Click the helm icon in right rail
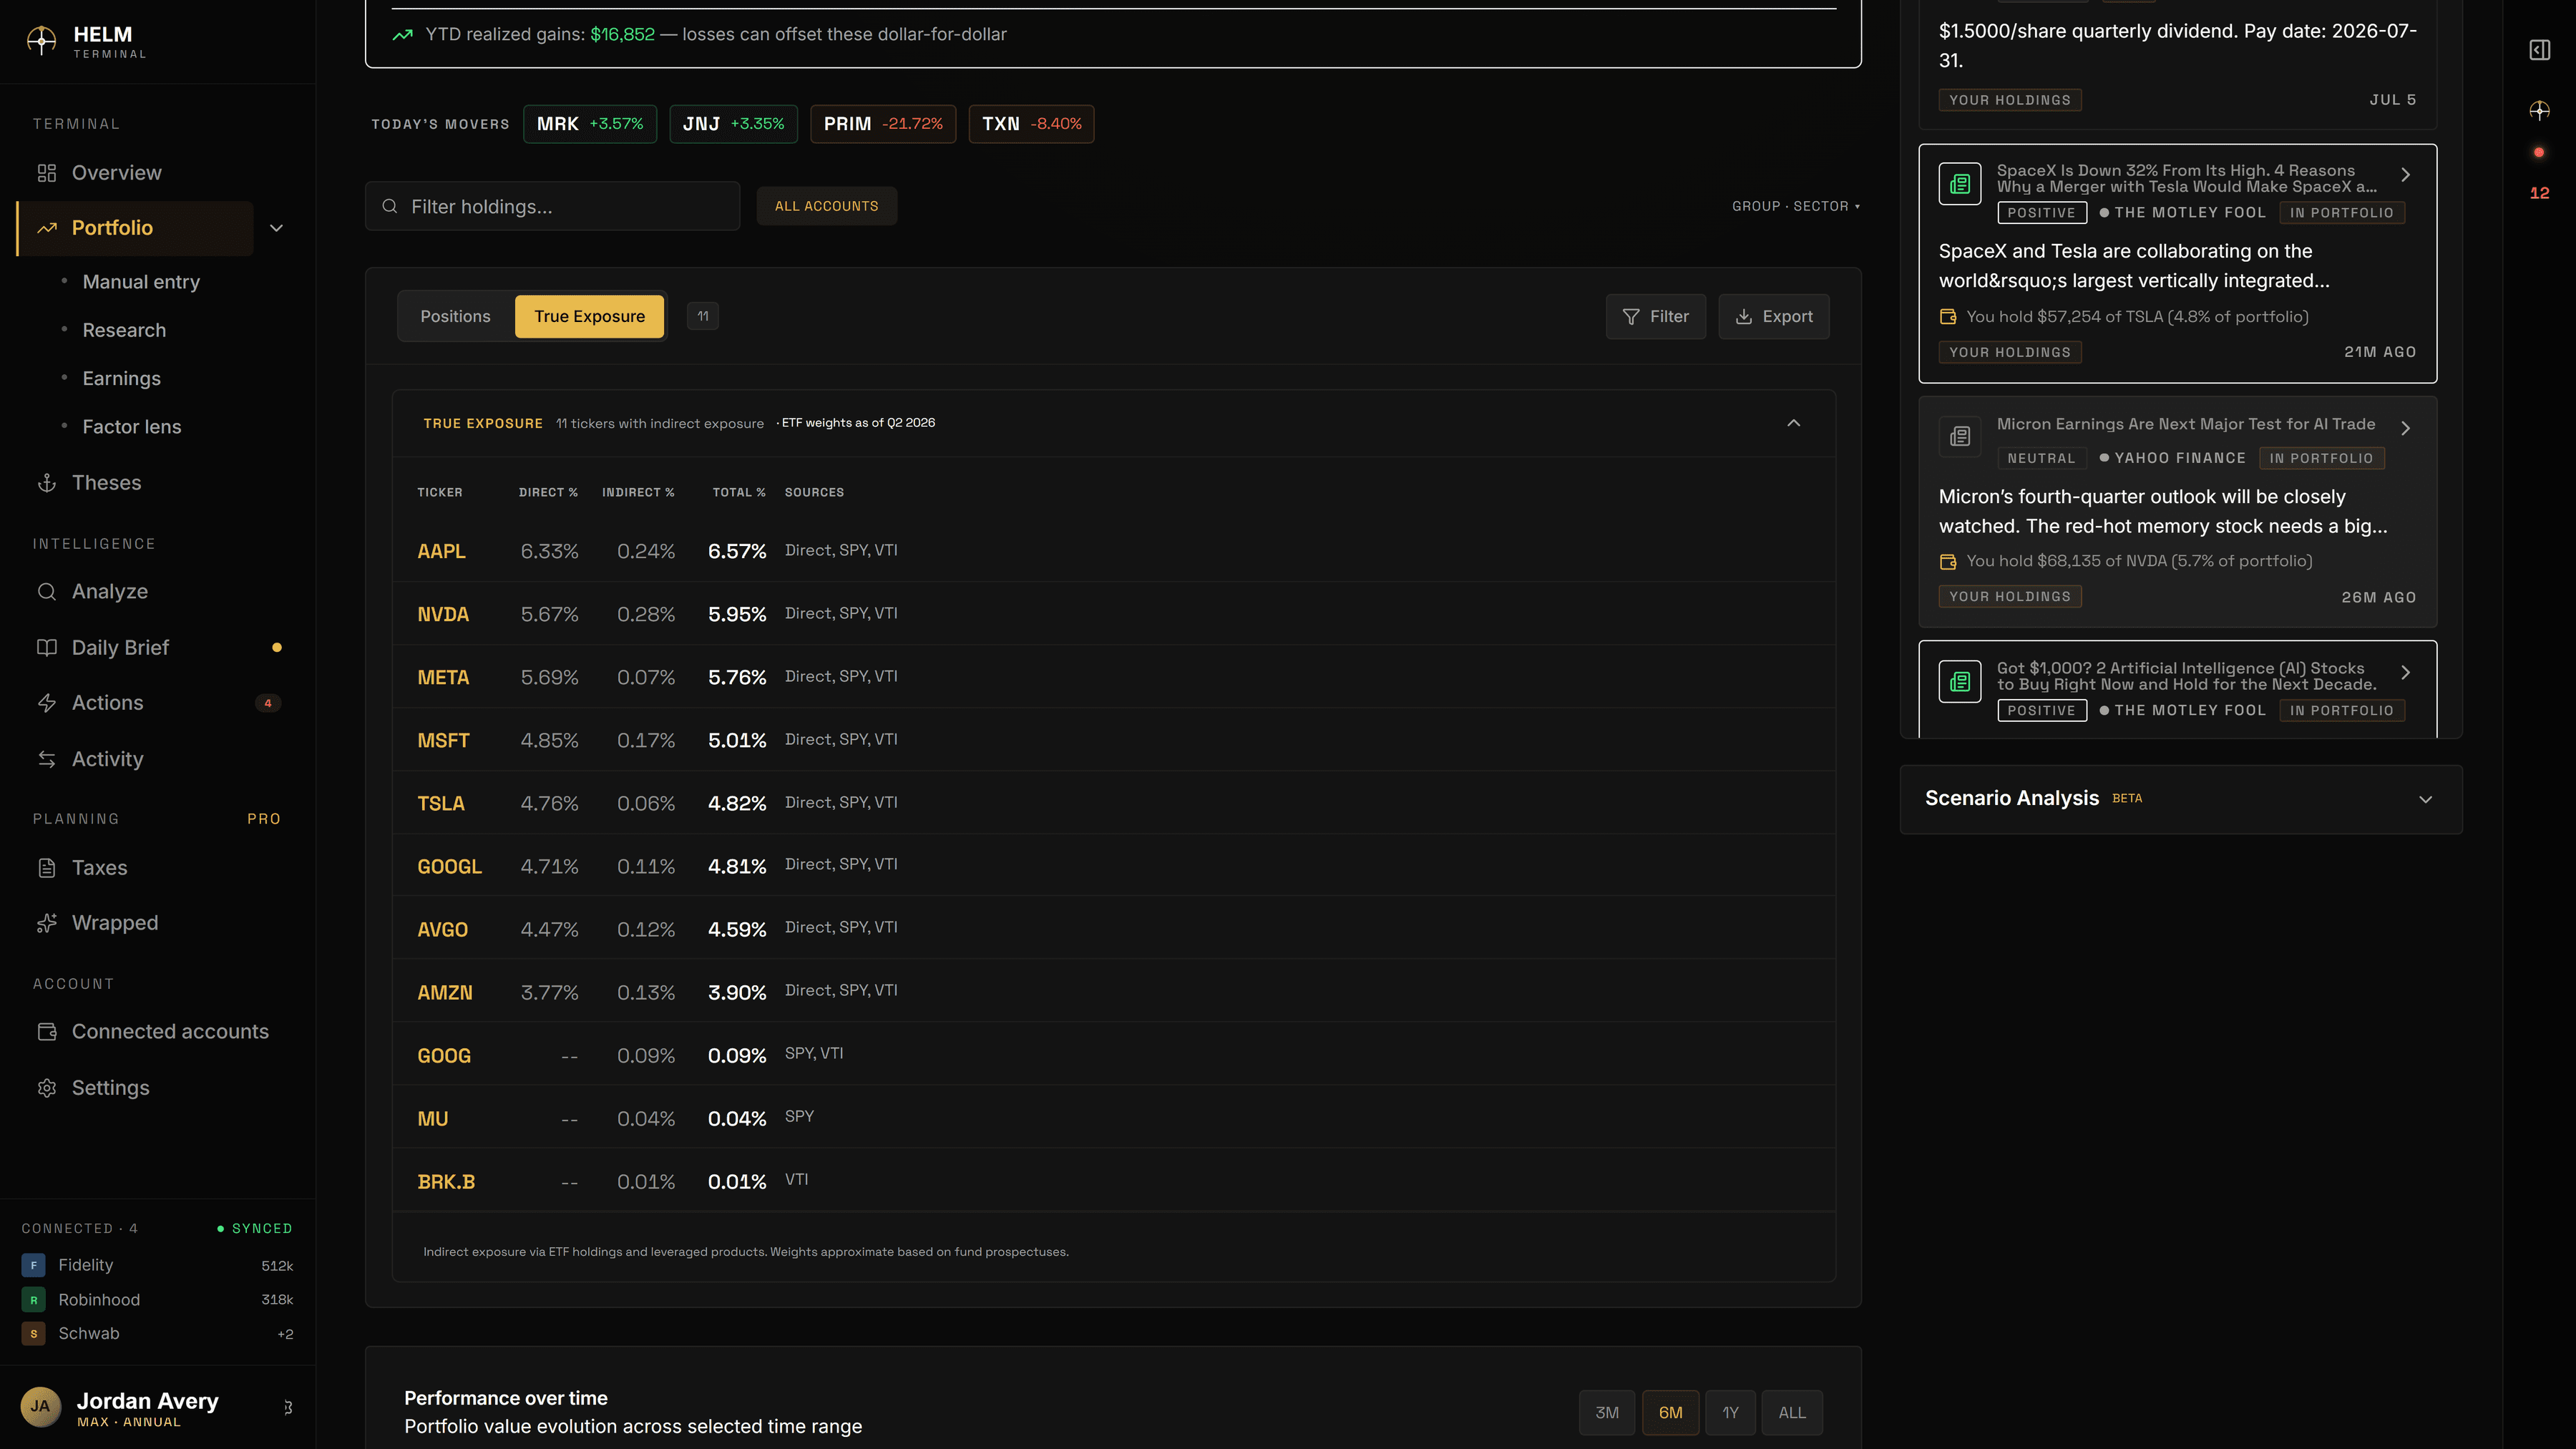Image resolution: width=2576 pixels, height=1449 pixels. [2540, 111]
